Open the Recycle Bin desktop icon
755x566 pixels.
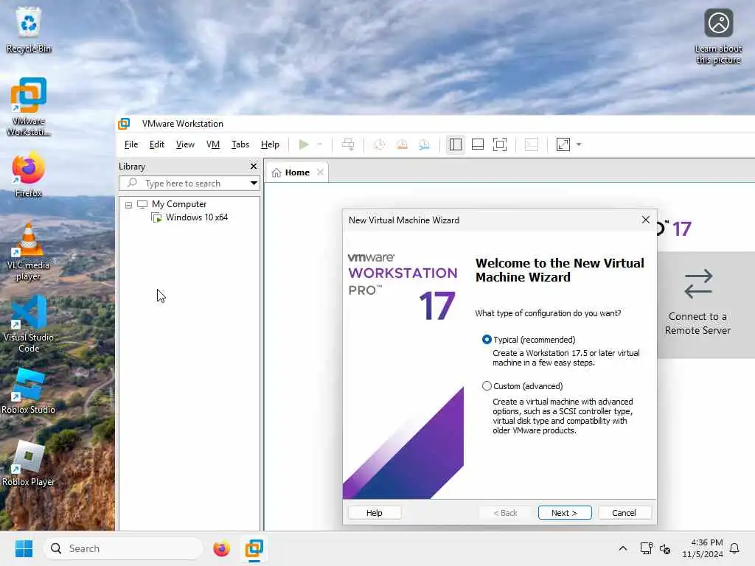click(29, 29)
